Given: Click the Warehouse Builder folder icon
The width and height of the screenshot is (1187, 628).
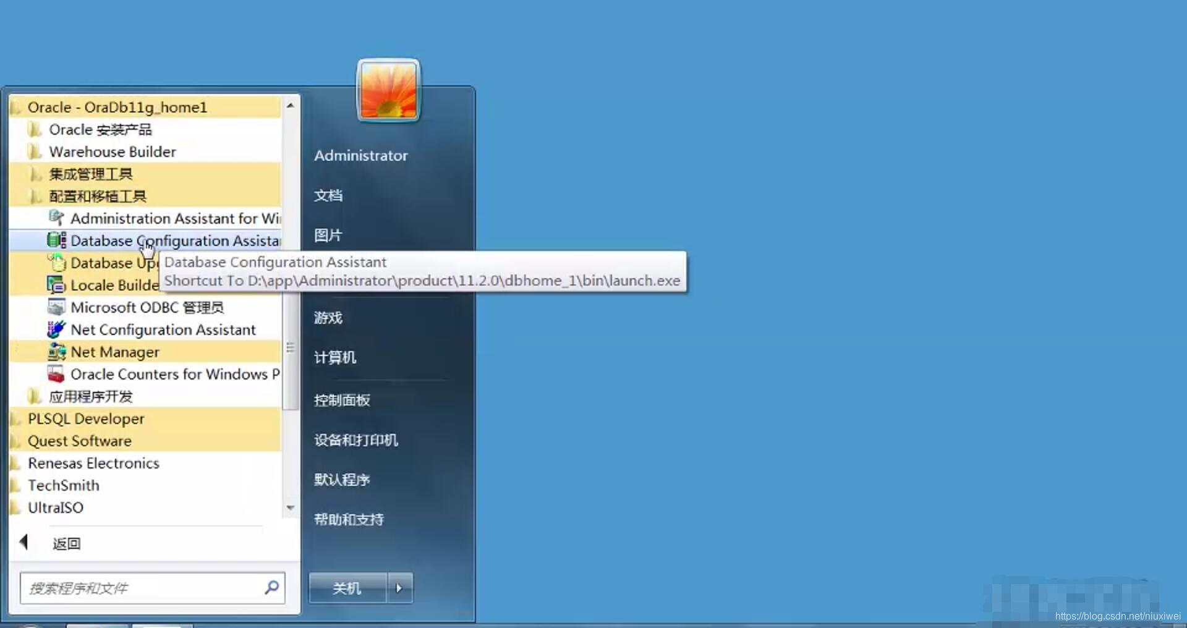Looking at the screenshot, I should point(35,151).
